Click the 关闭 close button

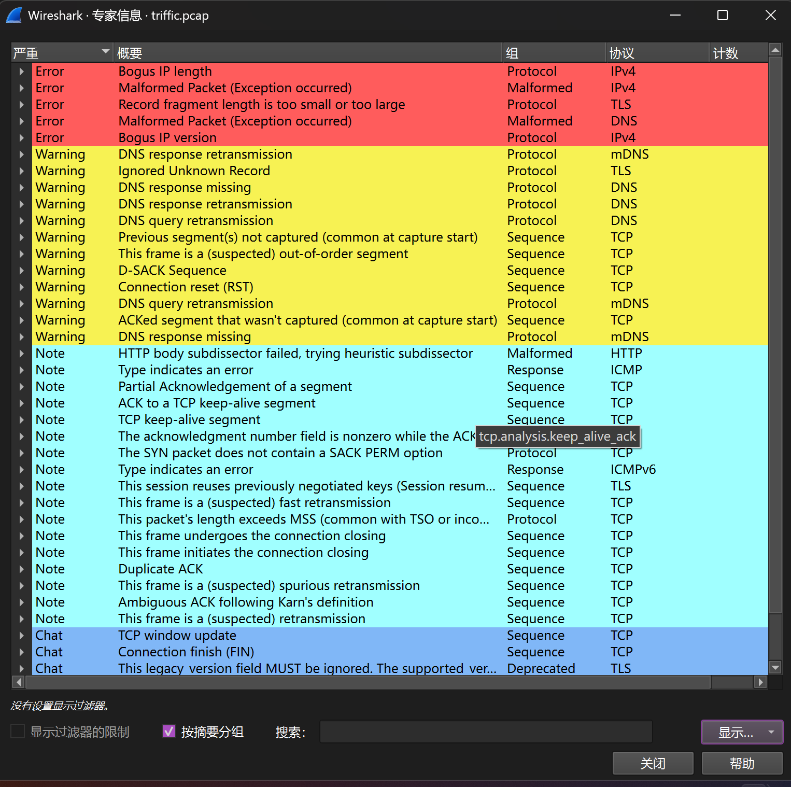tap(653, 763)
